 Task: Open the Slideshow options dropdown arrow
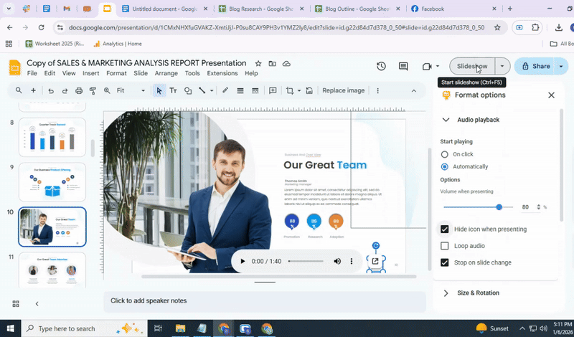coord(502,66)
